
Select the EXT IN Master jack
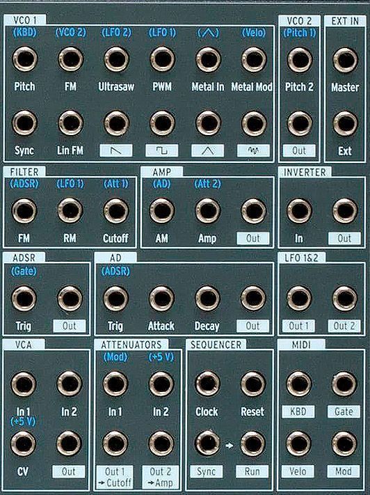pyautogui.click(x=345, y=60)
